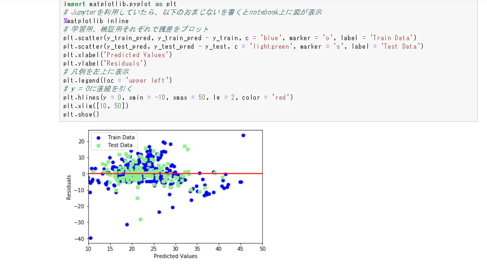487x267 pixels.
Task: Click the −20 tick on the y-axis
Action: 79,207
